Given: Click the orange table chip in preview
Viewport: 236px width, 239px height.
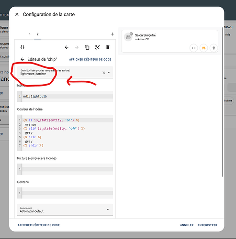Looking at the screenshot, I should click(204, 48).
